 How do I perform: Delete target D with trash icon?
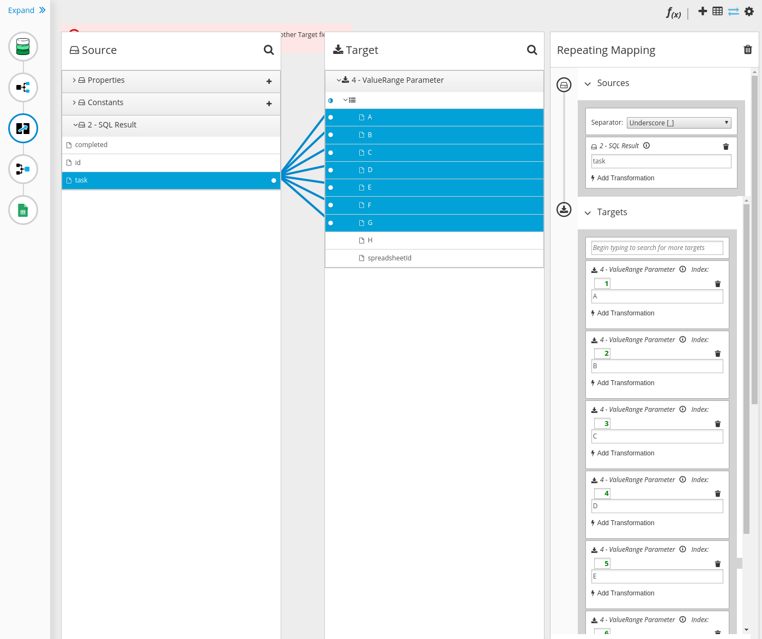pos(718,494)
